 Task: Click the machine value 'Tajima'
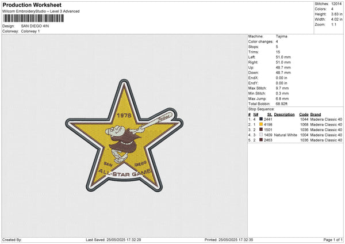281,36
